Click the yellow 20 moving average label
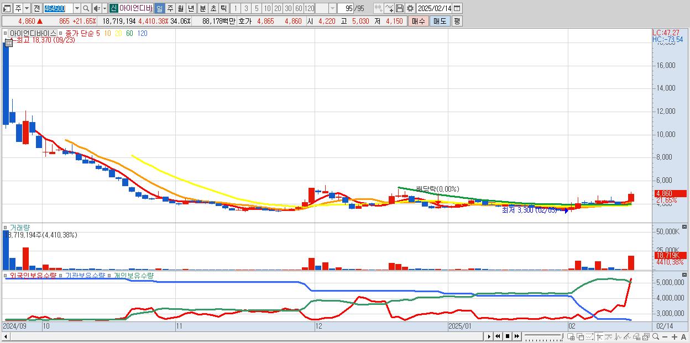This screenshot has width=690, height=343. point(118,34)
